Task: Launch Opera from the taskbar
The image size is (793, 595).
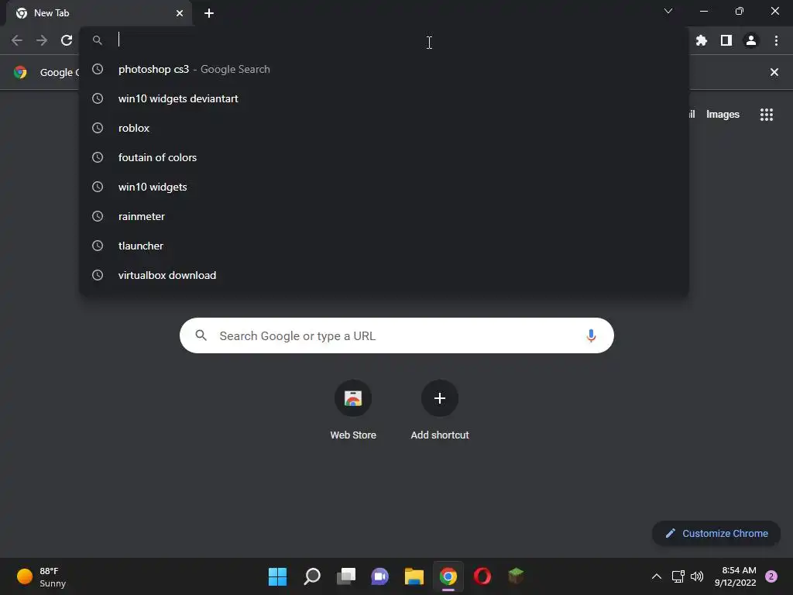Action: pos(482,576)
